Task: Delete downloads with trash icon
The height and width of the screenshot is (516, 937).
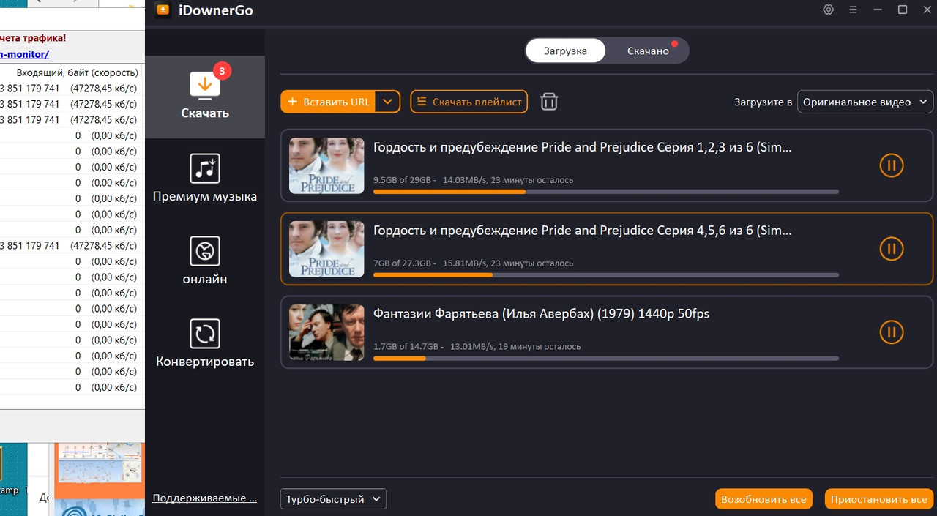Action: point(549,102)
